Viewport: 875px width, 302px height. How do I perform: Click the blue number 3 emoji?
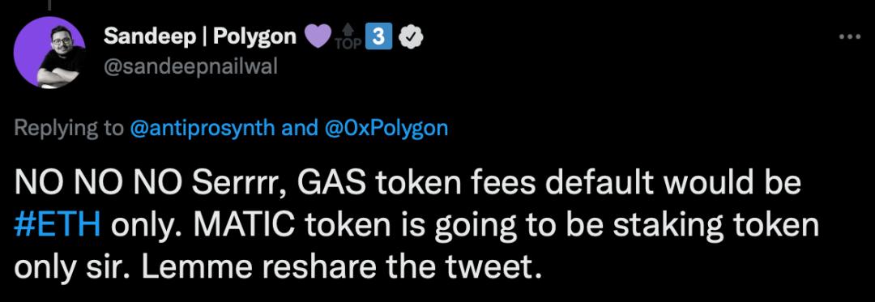(379, 36)
